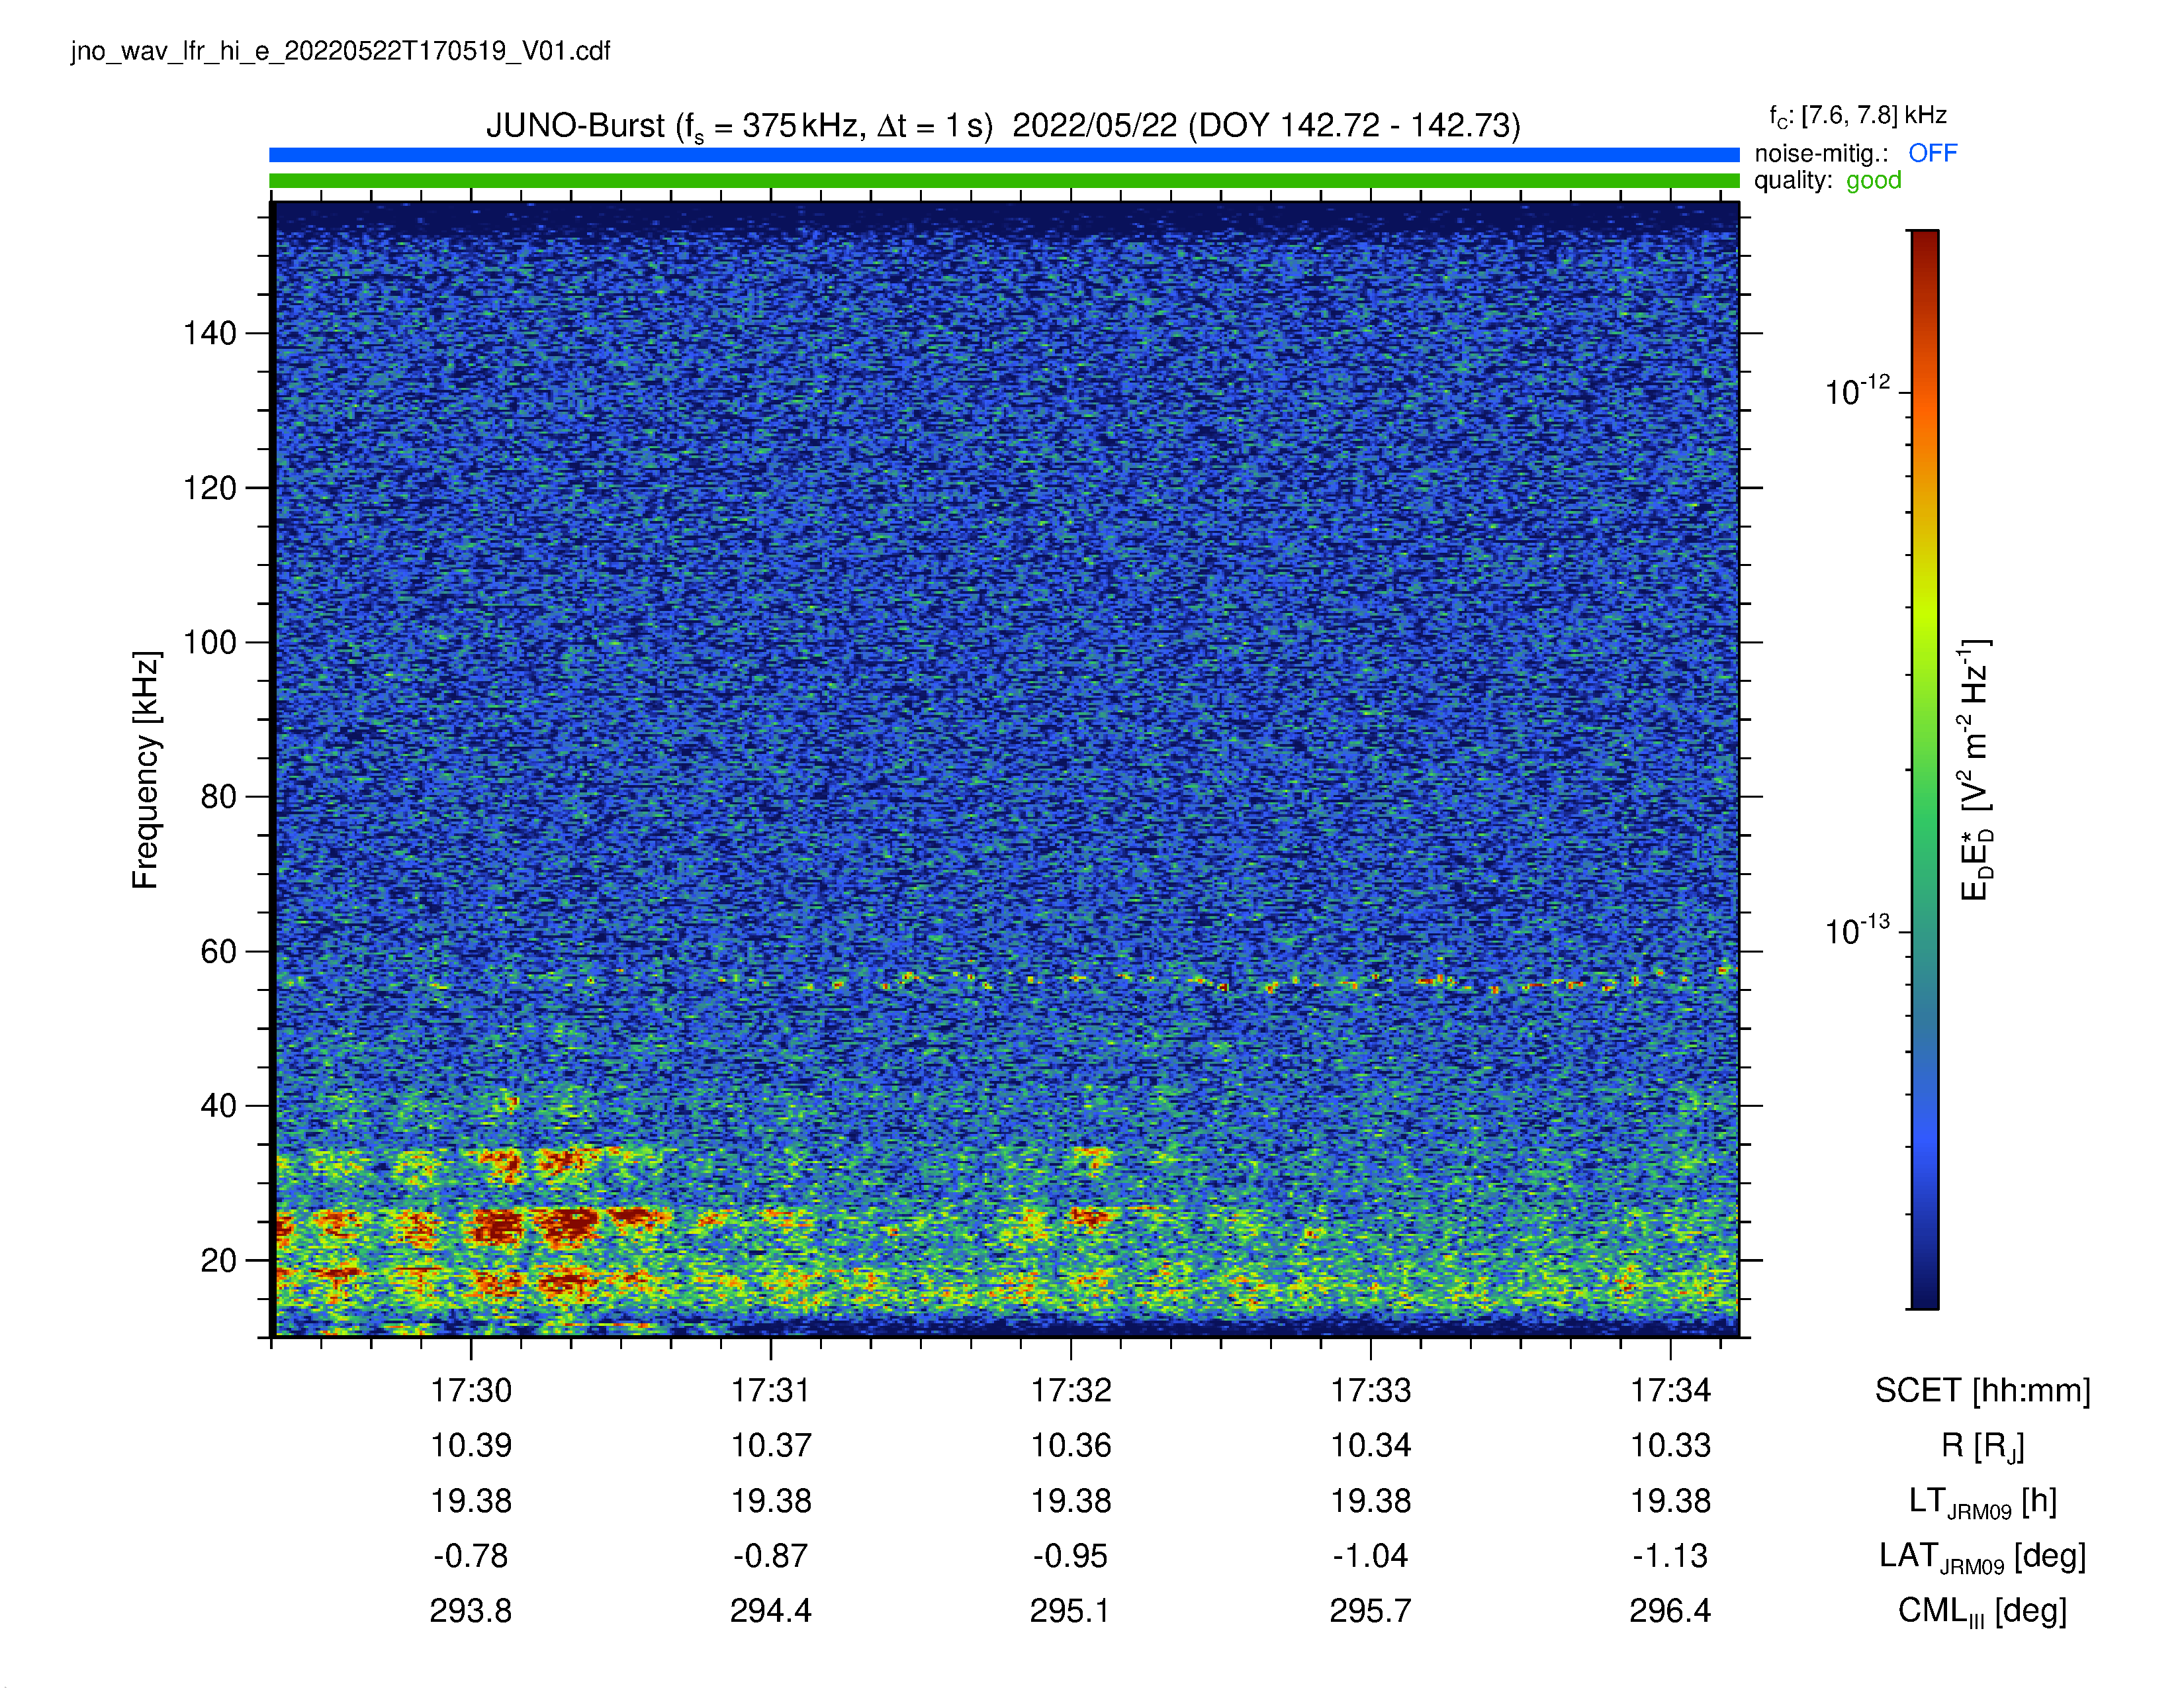The width and height of the screenshot is (2184, 1688).
Task: Click the 140 kHz frequency tick label
Action: click(210, 333)
